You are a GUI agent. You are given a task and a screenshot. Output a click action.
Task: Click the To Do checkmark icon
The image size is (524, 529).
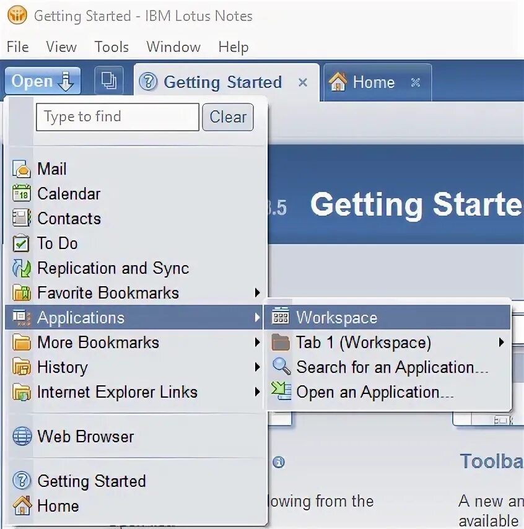coord(21,243)
